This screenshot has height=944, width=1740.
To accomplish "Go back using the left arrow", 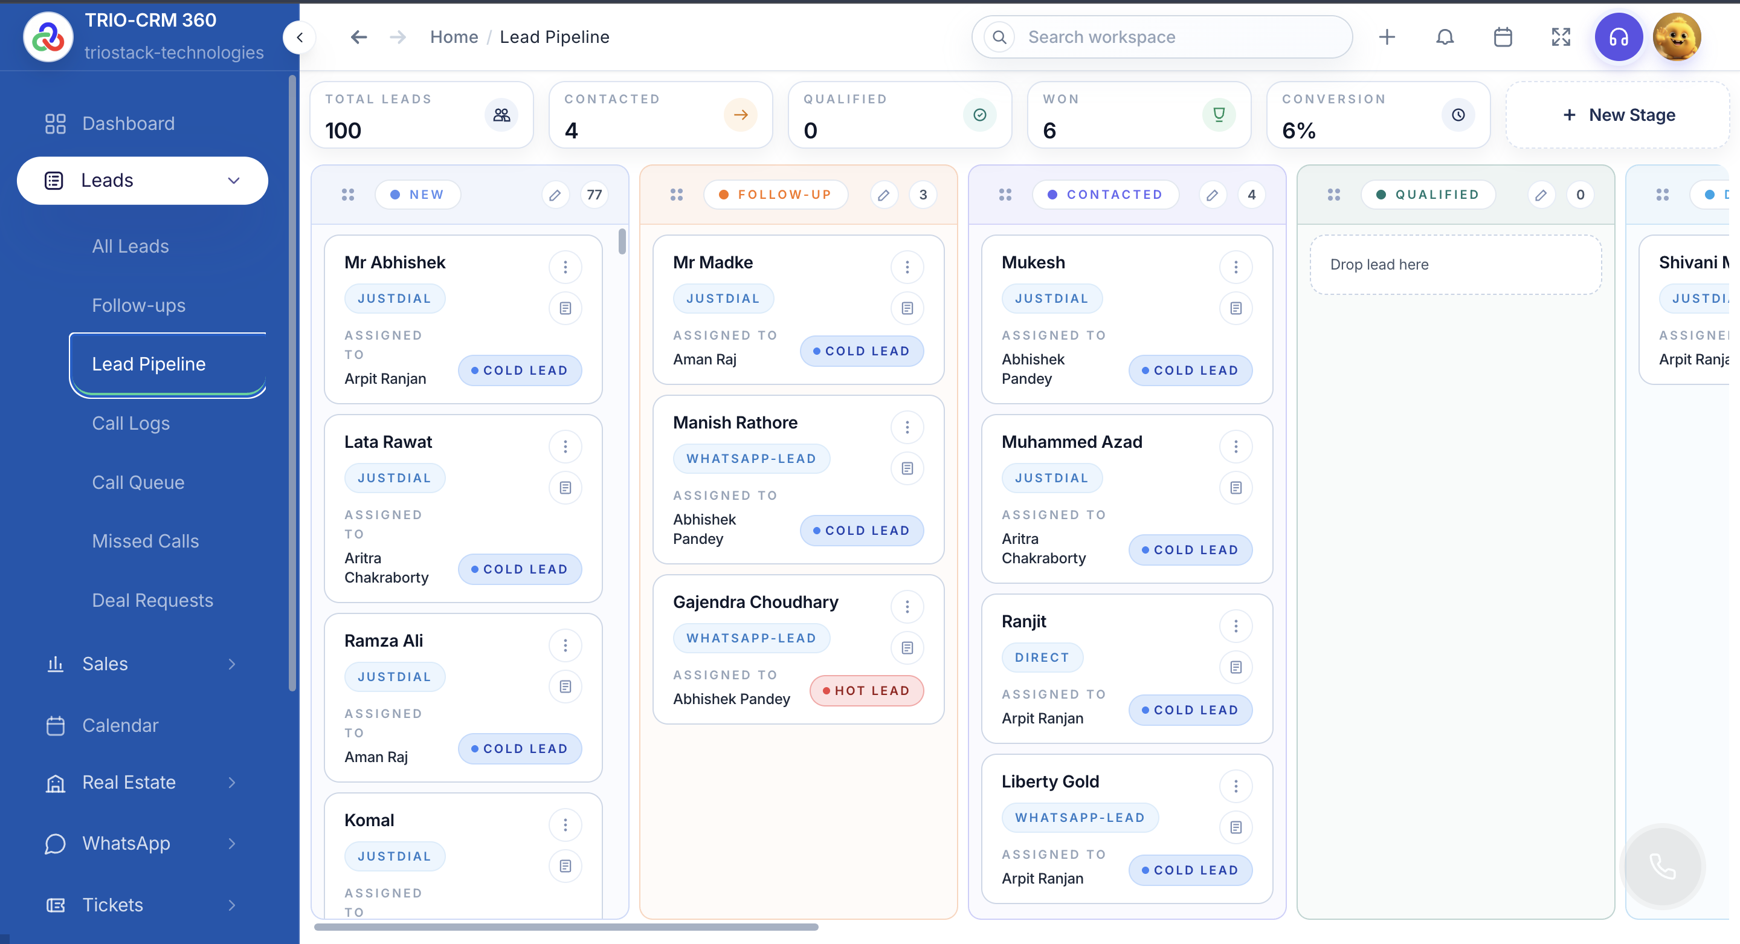I will click(359, 37).
